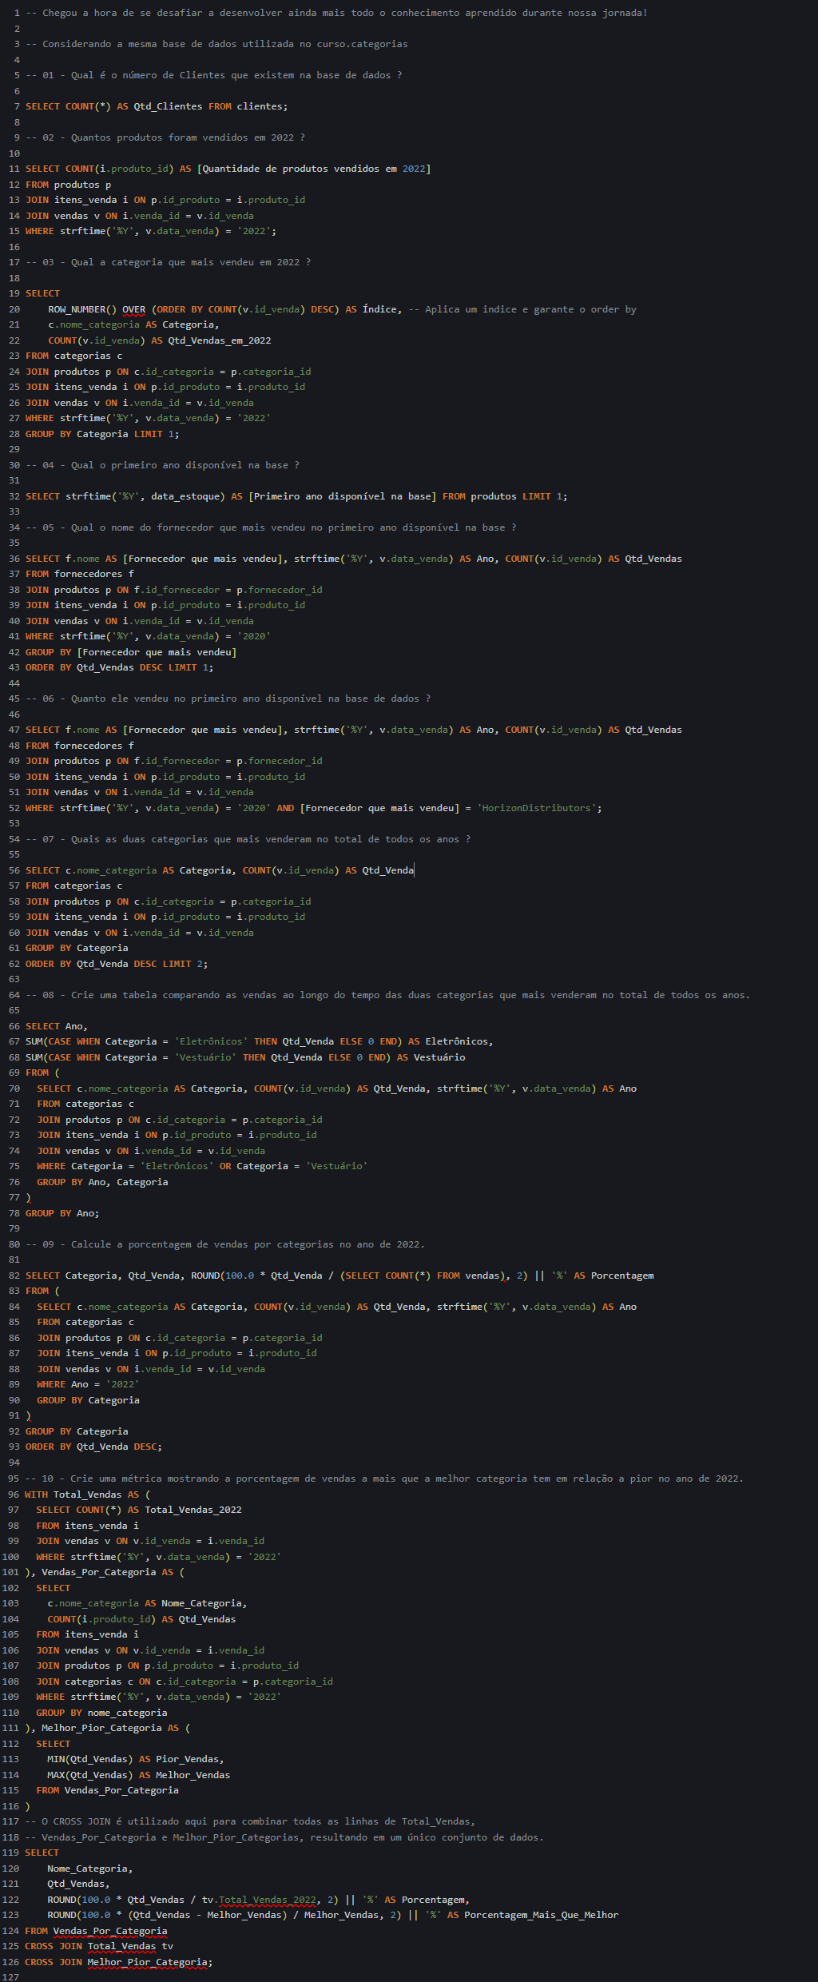Click the Qtd_Clientes alias on line 7
This screenshot has width=818, height=1982.
[168, 106]
